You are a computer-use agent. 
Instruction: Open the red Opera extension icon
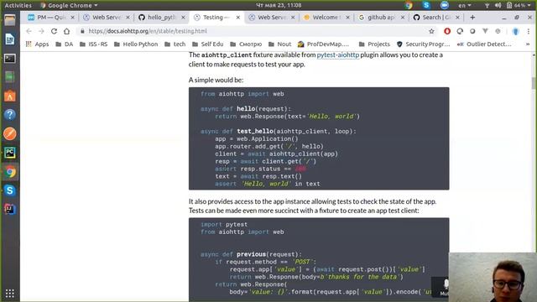(x=447, y=31)
